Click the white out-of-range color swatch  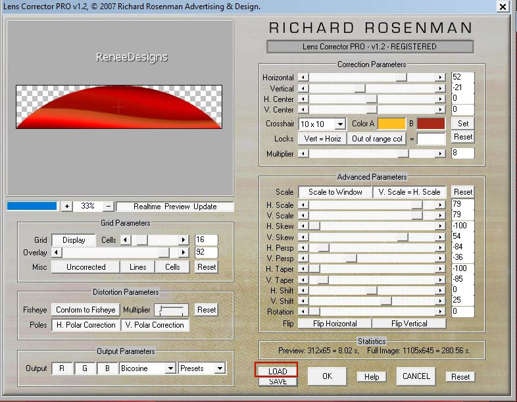[431, 139]
